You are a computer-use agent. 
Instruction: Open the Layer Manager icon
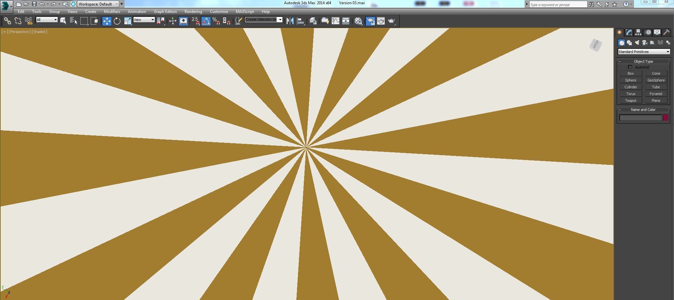pyautogui.click(x=313, y=21)
